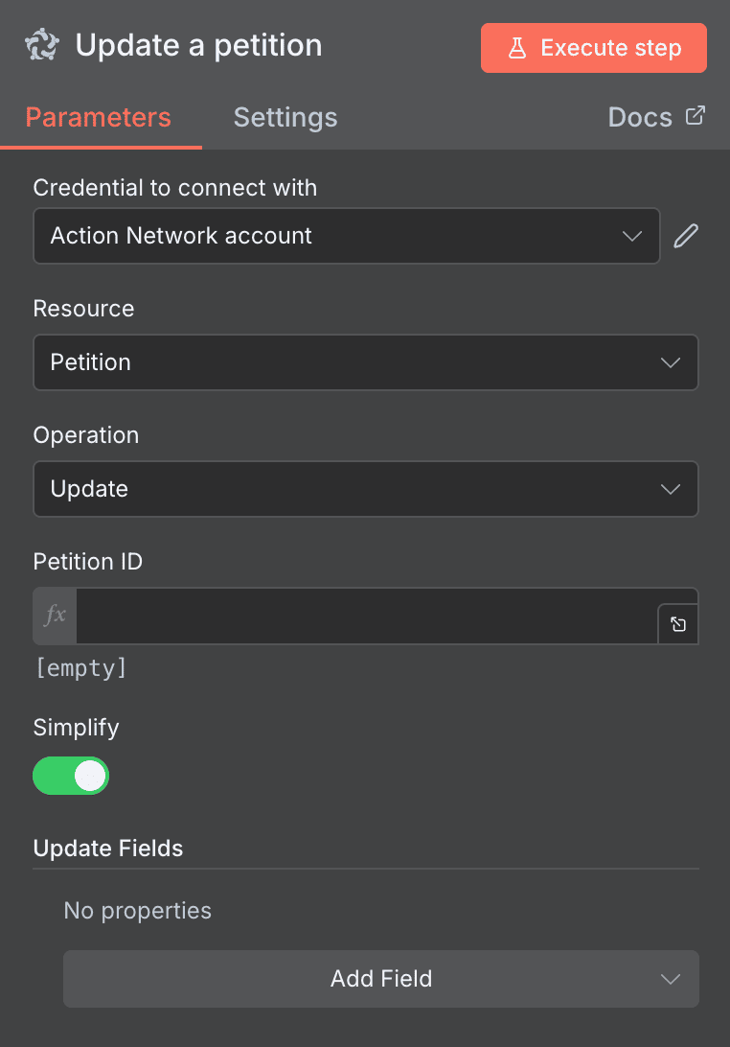Open the Add Field dropdown
The image size is (730, 1047).
tap(380, 979)
